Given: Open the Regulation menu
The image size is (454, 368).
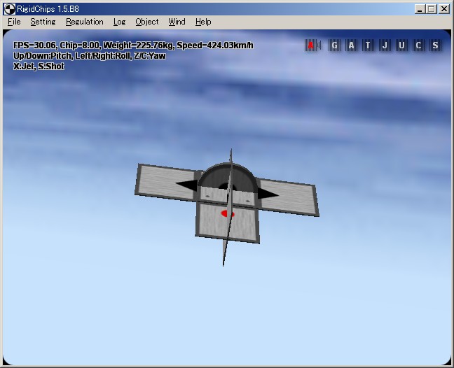Looking at the screenshot, I should pos(85,22).
